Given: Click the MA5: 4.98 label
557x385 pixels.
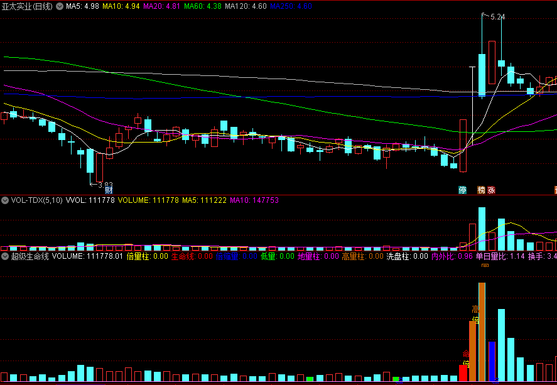Looking at the screenshot, I should 82,6.
